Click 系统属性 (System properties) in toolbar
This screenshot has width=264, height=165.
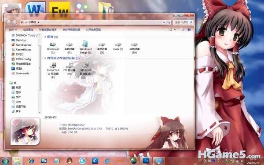tap(28, 29)
